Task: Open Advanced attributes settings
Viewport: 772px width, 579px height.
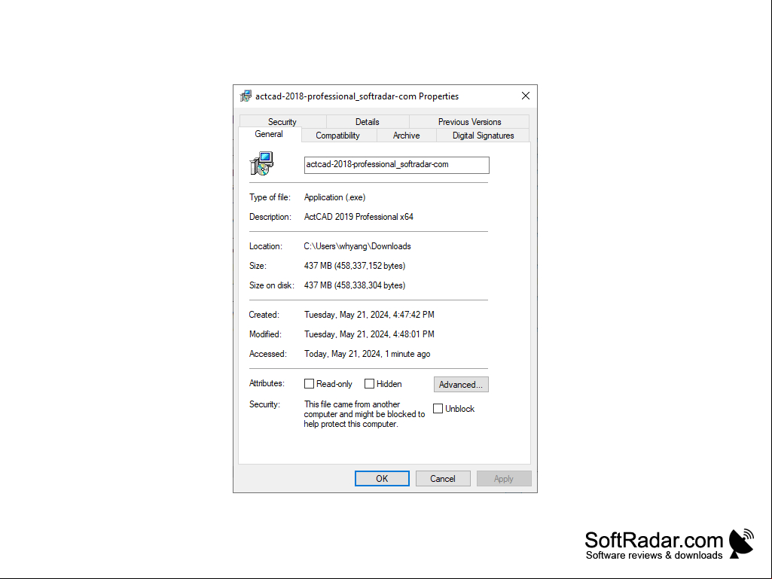Action: coord(462,385)
